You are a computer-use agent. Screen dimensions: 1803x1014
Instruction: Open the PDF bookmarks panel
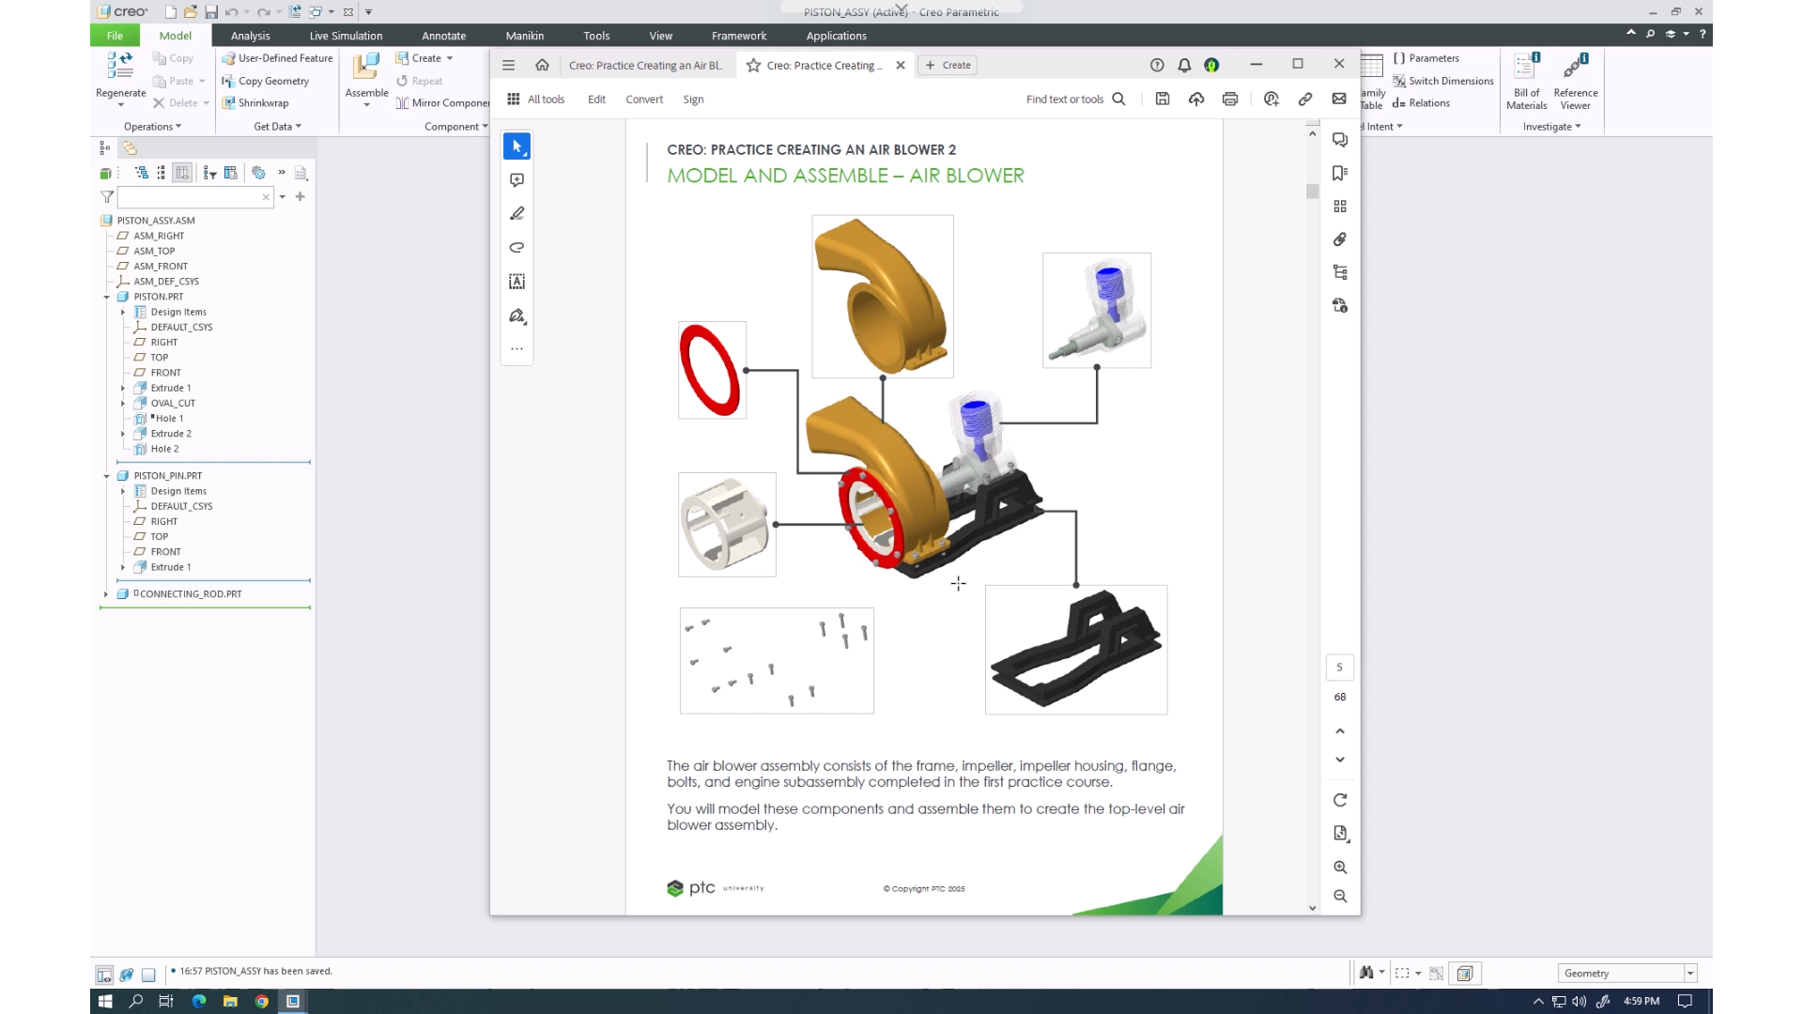pos(1340,173)
